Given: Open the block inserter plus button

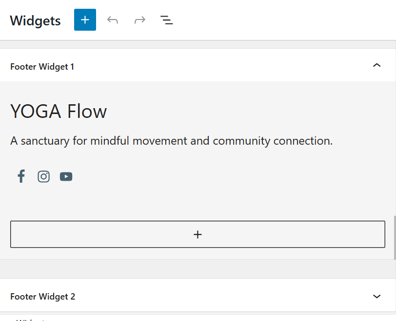Looking at the screenshot, I should [x=85, y=20].
